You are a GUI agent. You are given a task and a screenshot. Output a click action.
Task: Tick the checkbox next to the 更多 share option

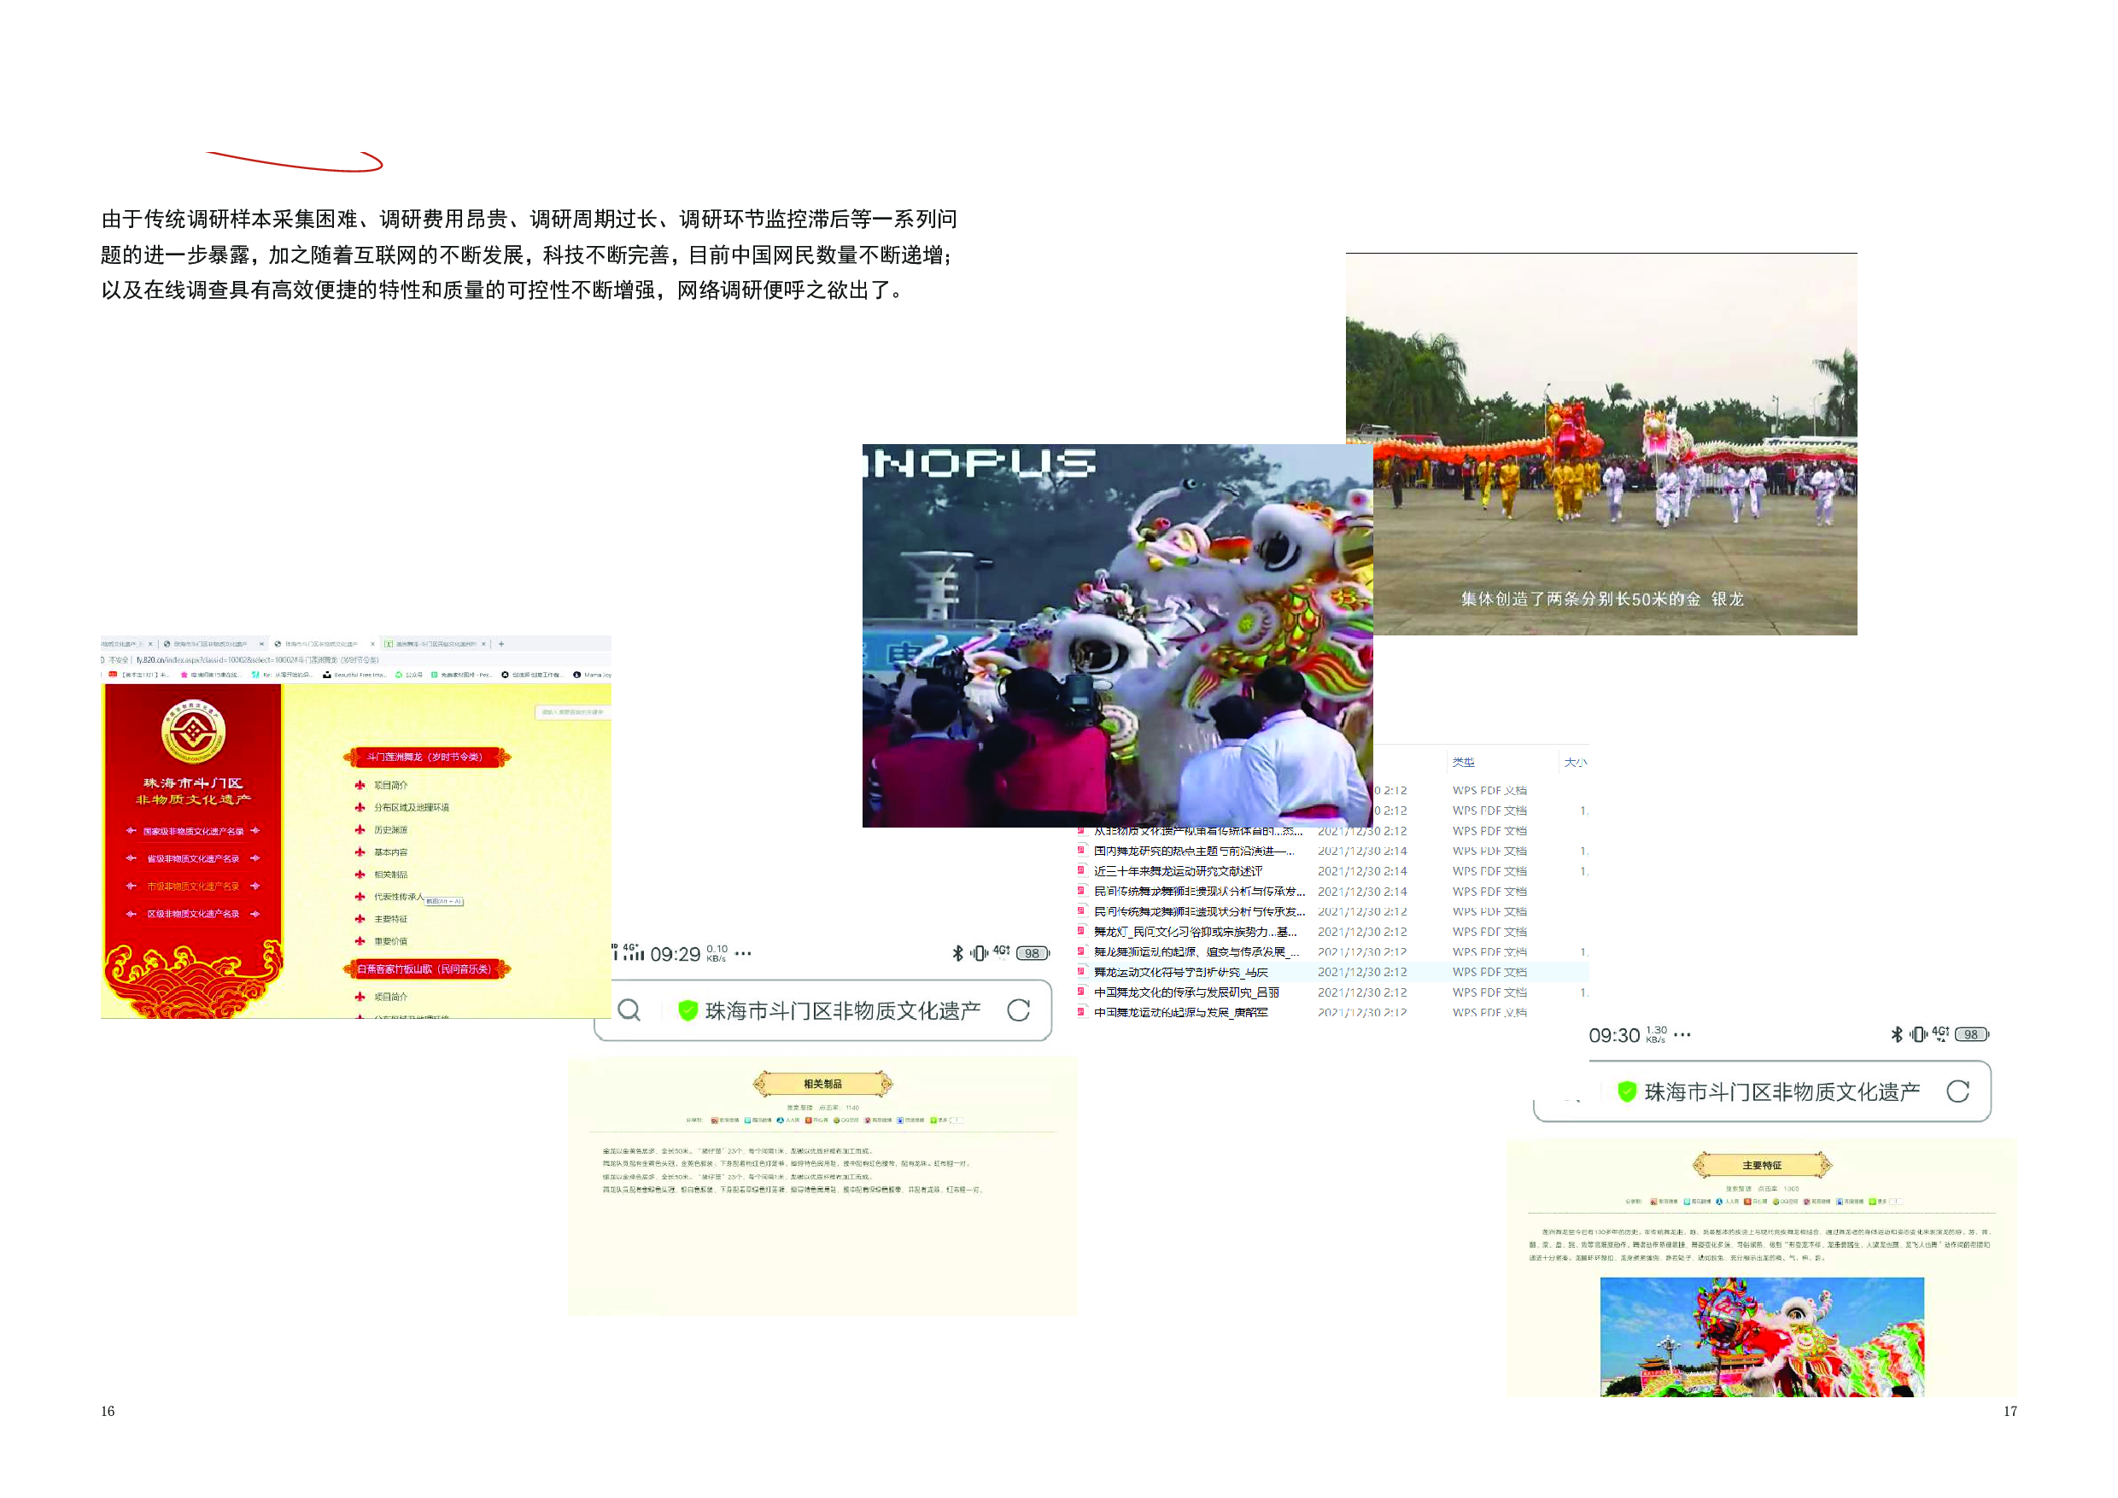(x=959, y=1121)
